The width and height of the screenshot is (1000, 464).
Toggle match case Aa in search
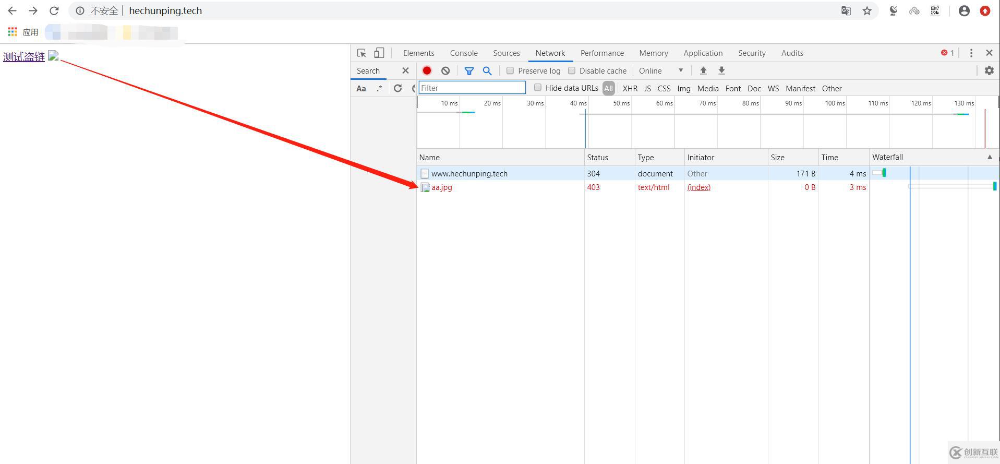tap(361, 88)
